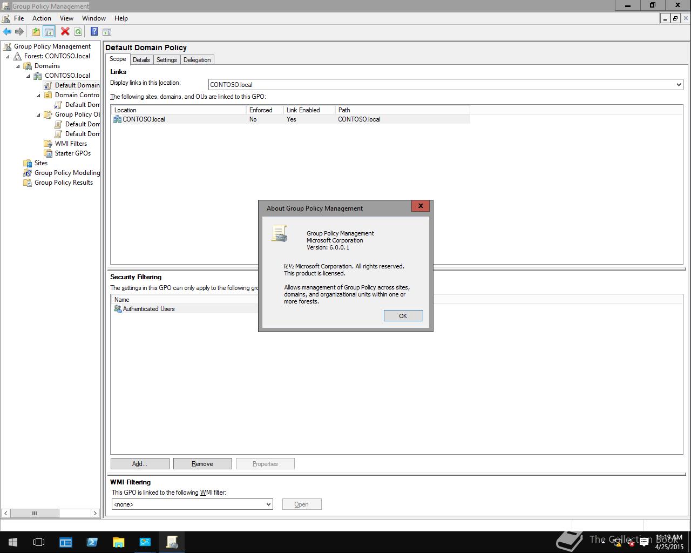The image size is (691, 553).
Task: Open the Action menu
Action: click(42, 18)
